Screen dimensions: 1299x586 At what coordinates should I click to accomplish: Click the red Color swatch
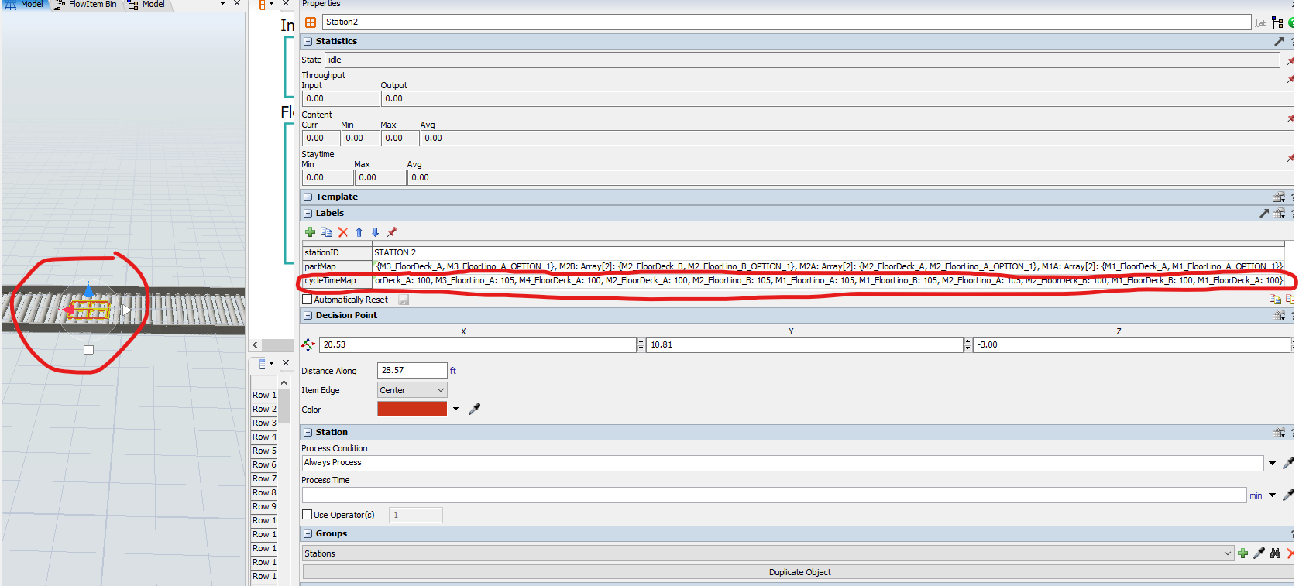(412, 409)
